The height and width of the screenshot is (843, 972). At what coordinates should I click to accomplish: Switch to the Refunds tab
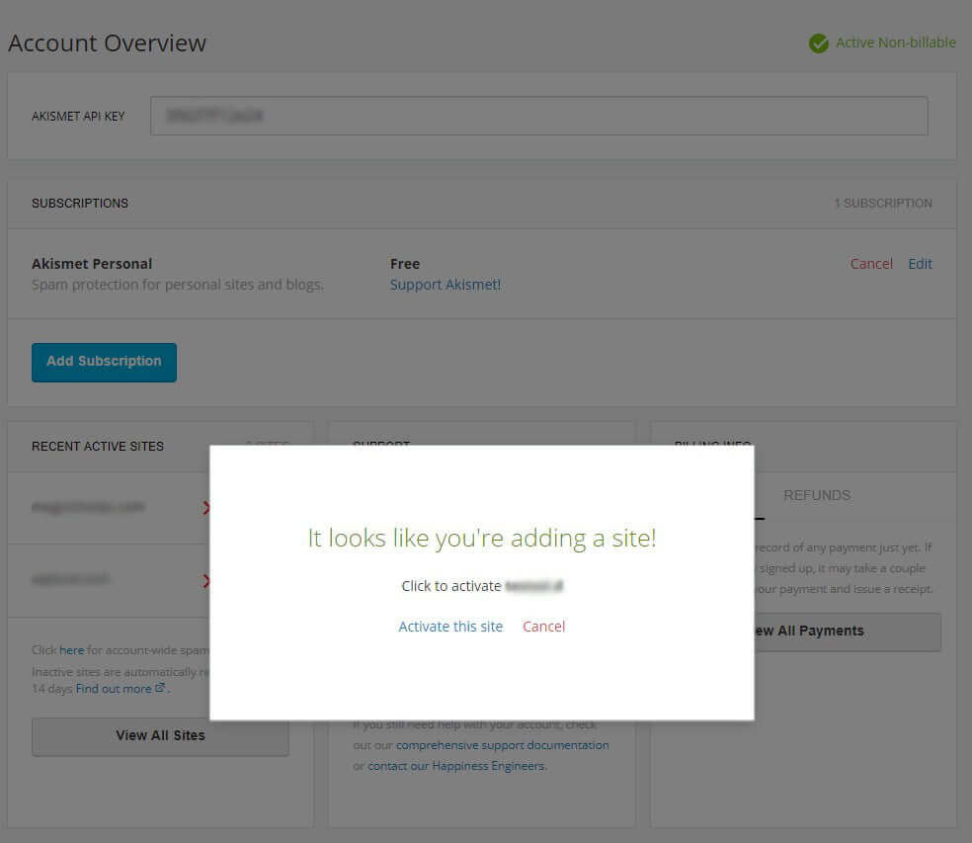[x=816, y=496]
